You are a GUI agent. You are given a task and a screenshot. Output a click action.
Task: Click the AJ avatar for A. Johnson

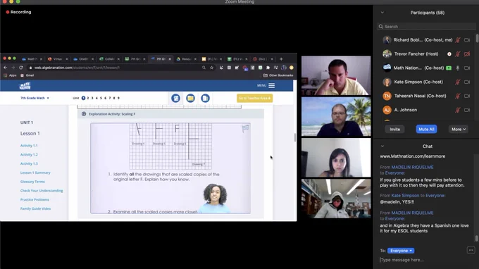click(x=387, y=110)
